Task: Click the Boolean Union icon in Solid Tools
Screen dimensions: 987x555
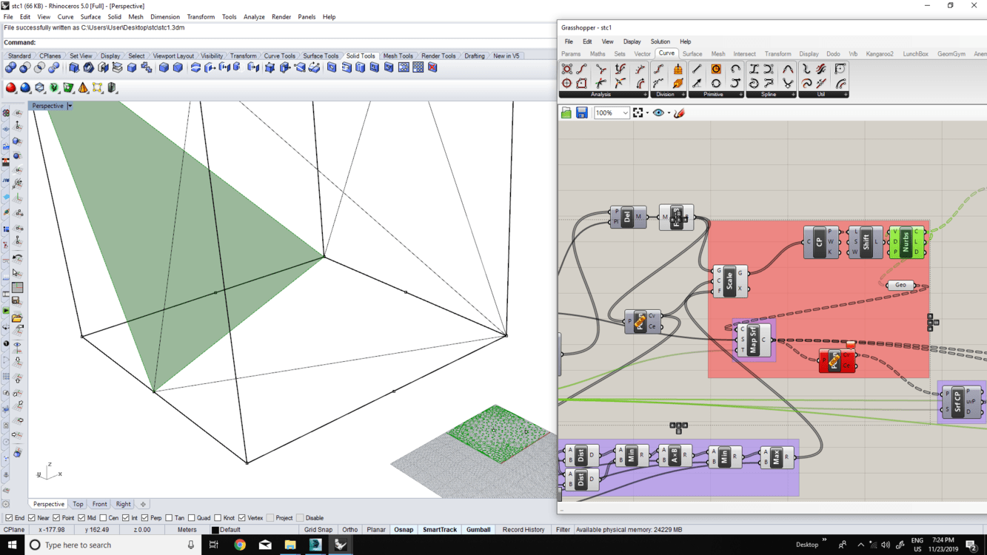Action: tap(10, 67)
